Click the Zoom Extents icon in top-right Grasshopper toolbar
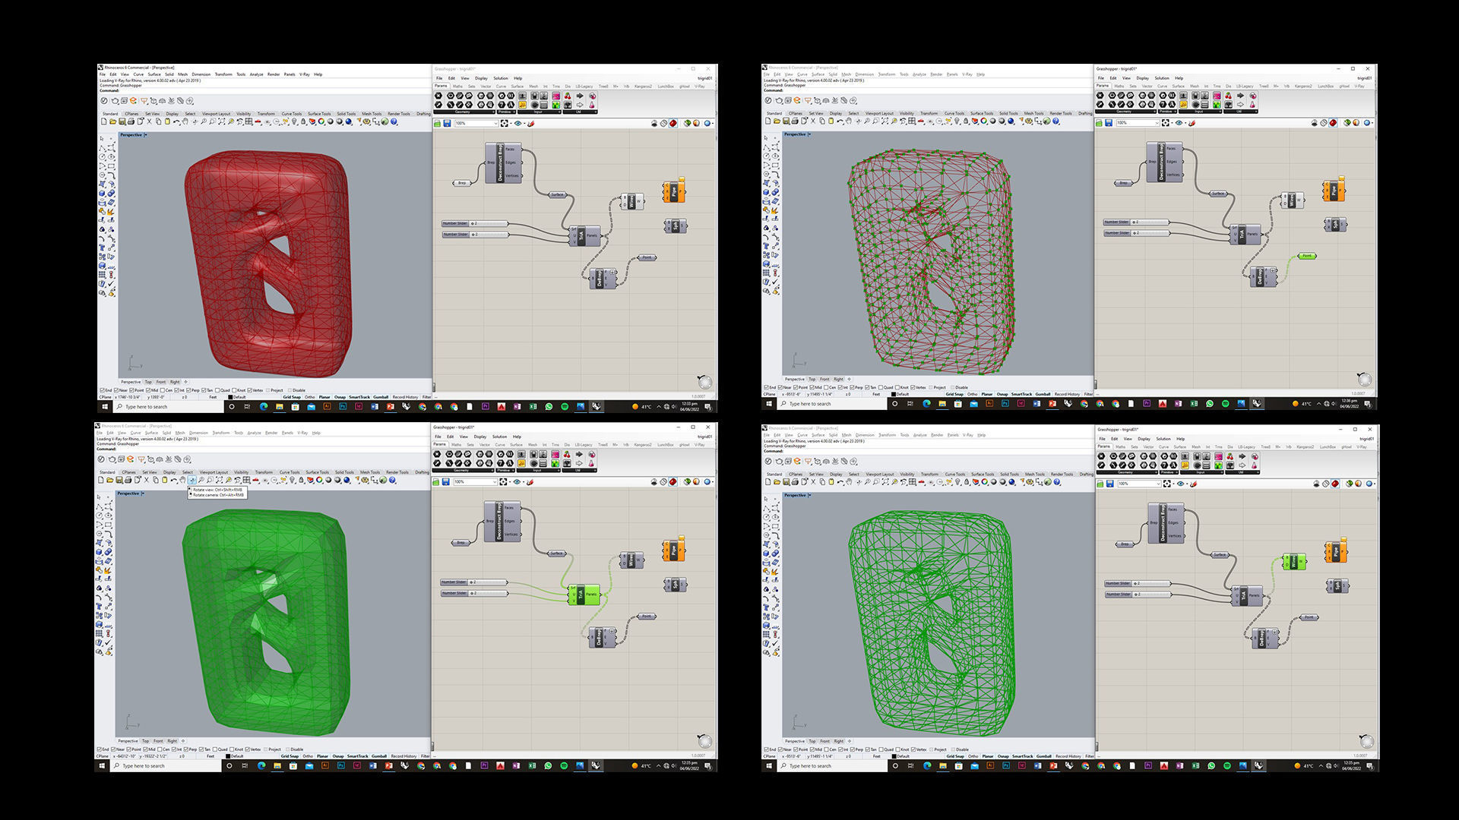The width and height of the screenshot is (1459, 820). (1165, 122)
